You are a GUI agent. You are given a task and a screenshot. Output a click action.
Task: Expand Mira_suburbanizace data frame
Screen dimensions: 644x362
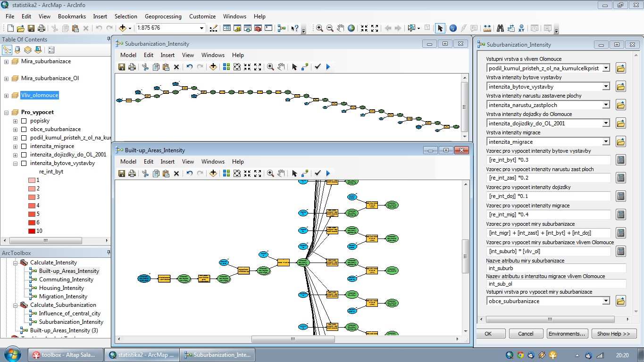click(x=6, y=62)
